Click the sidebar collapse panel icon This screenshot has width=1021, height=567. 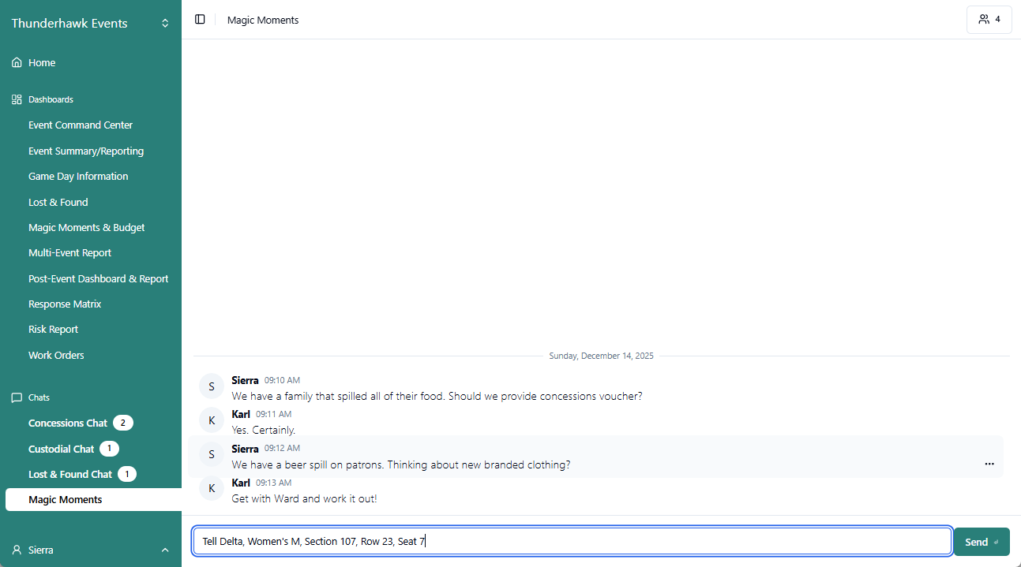pos(200,19)
